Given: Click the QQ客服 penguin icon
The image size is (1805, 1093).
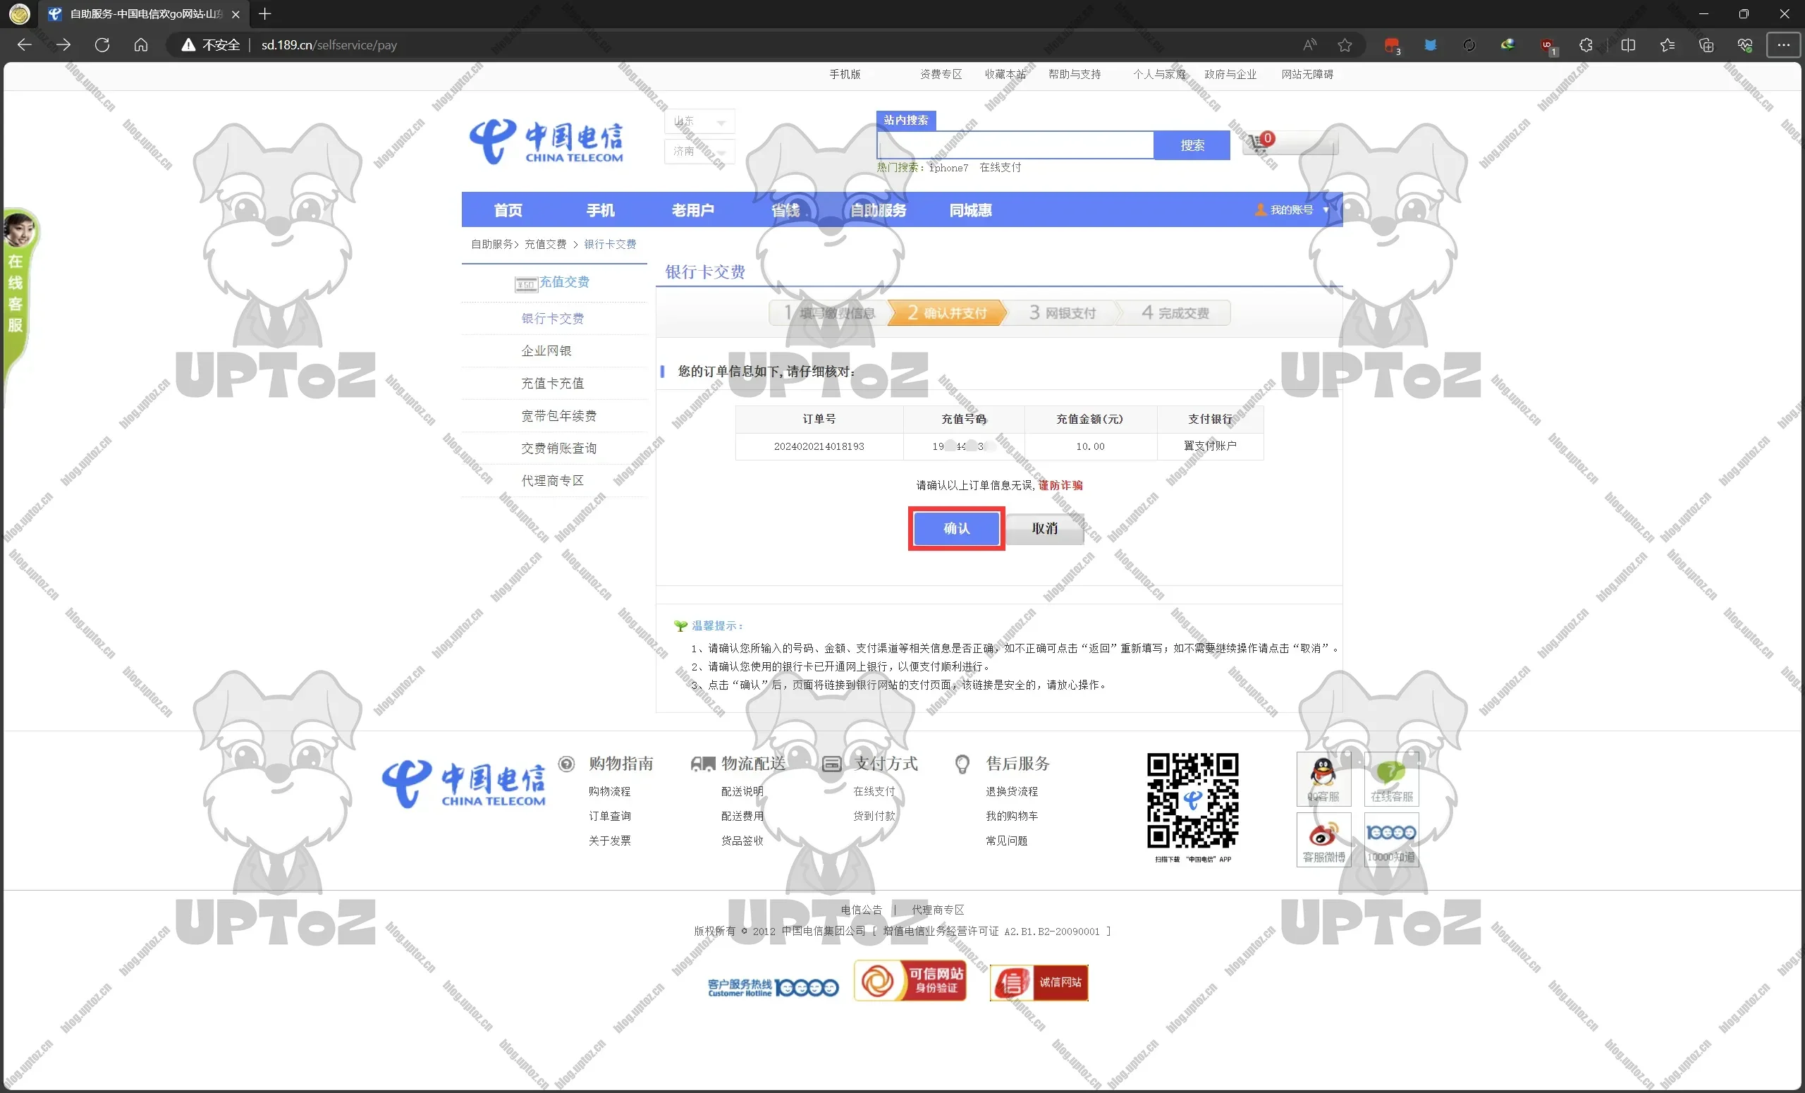Looking at the screenshot, I should (1322, 778).
